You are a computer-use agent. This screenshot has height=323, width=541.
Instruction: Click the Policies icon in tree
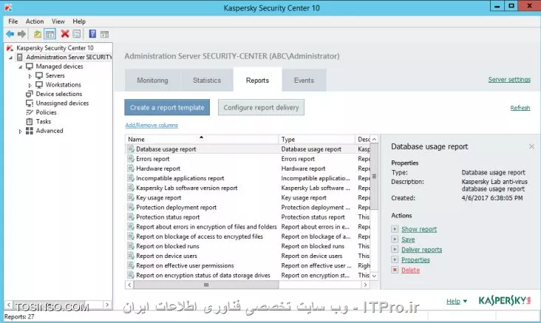coord(30,112)
